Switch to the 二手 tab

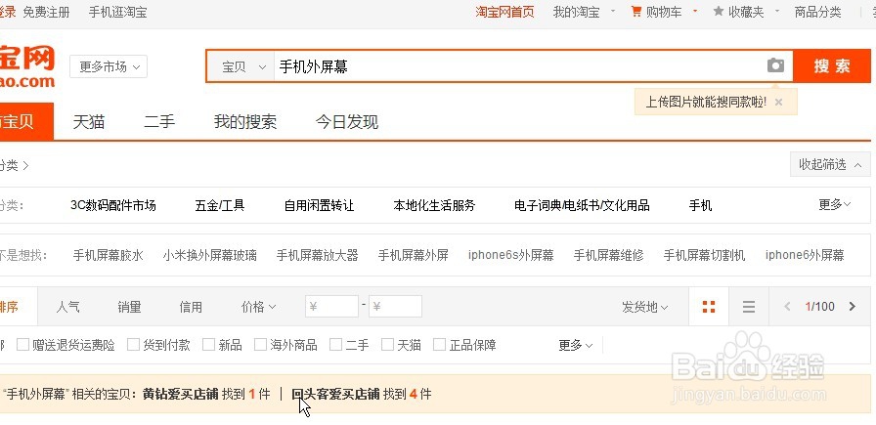(159, 122)
